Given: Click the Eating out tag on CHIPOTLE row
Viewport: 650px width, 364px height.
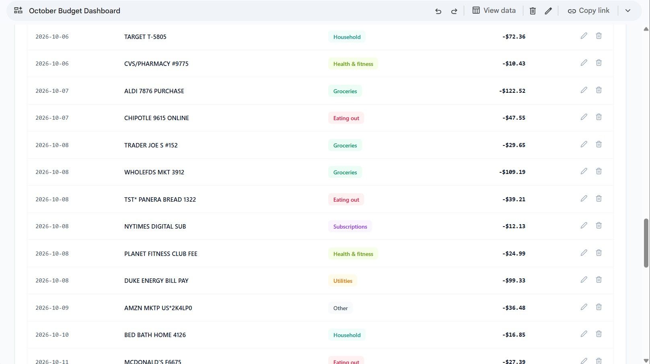Looking at the screenshot, I should 346,118.
